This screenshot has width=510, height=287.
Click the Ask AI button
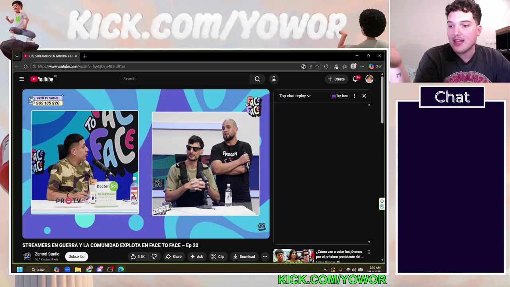pos(196,257)
